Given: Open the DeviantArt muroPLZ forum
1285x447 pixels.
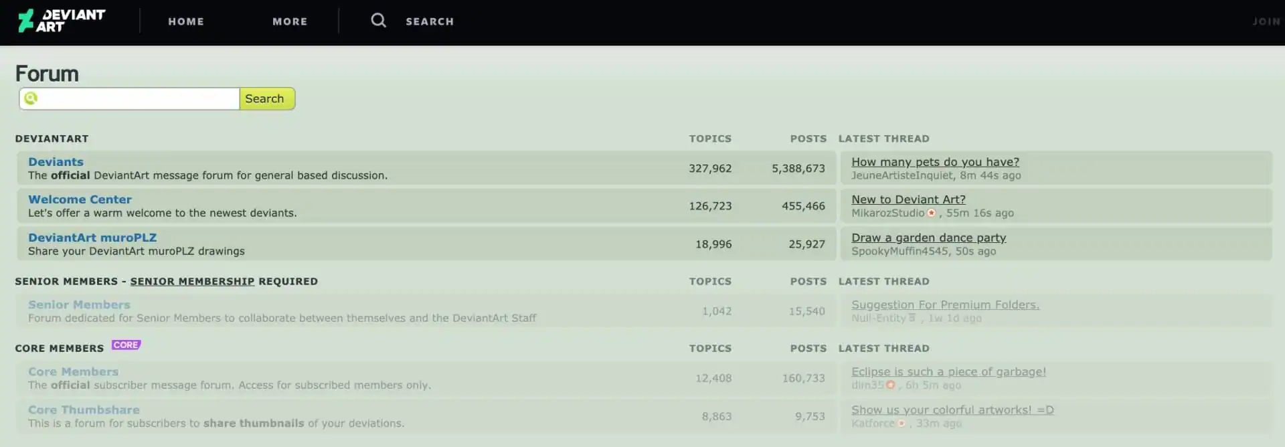Looking at the screenshot, I should click(92, 238).
